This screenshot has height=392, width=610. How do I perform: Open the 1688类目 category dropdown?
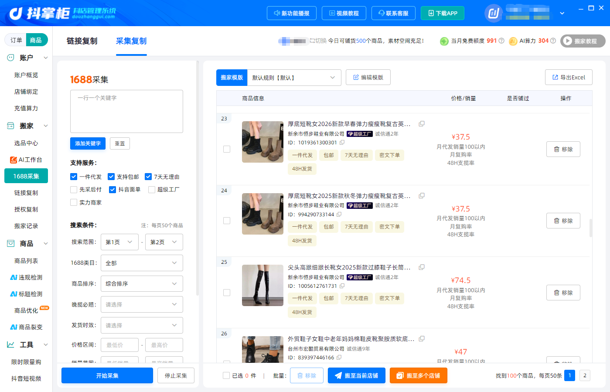[x=142, y=263]
